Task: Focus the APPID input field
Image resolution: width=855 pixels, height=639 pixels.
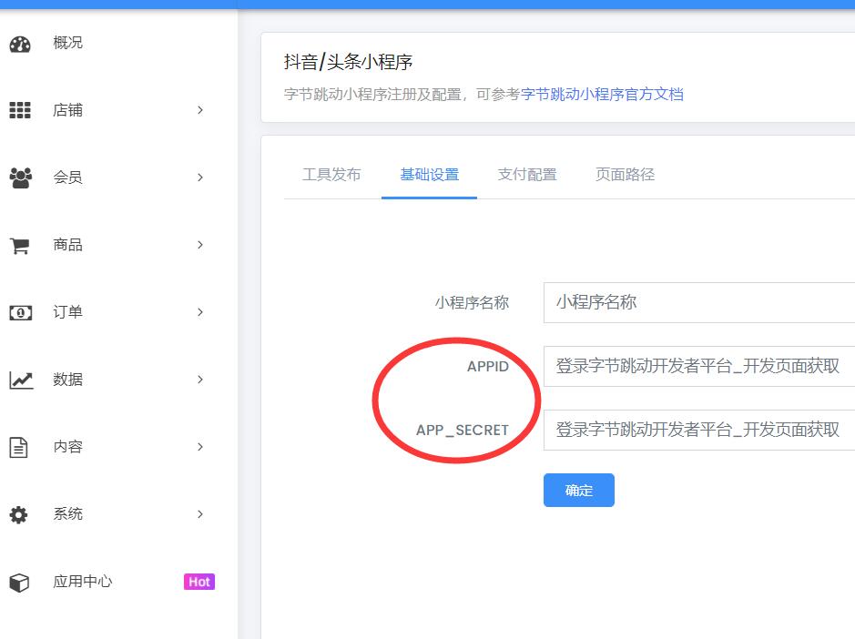Action: point(699,367)
